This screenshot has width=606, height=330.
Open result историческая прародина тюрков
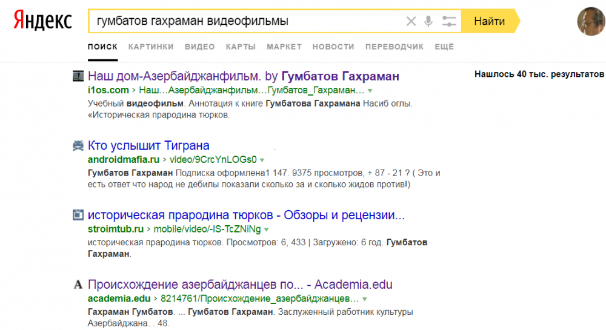pos(246,215)
